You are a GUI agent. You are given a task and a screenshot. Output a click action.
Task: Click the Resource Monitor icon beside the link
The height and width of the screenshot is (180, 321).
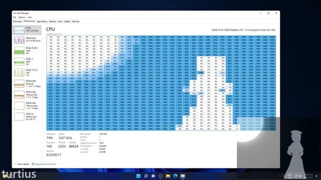click(33, 164)
